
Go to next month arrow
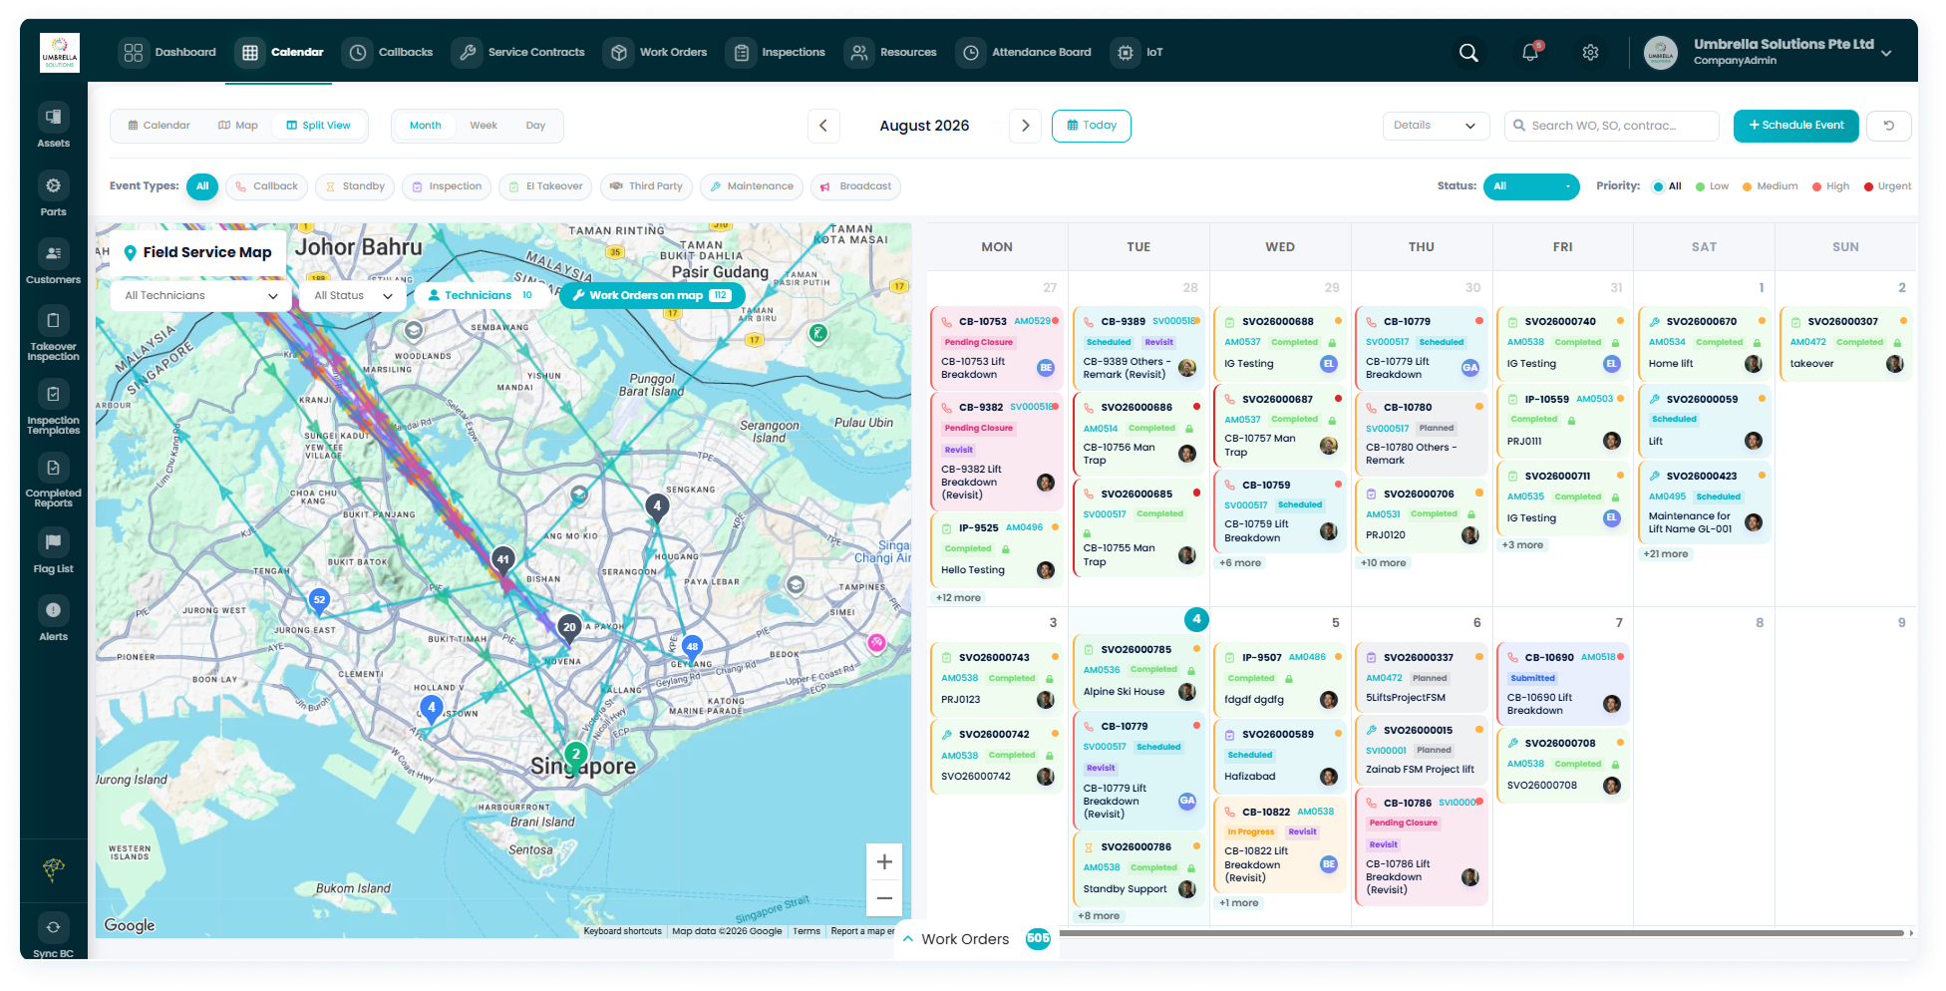click(x=1025, y=126)
